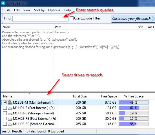155x135 pixels.
Task: Click the 15 % free space bar
Action: pyautogui.click(x=134, y=118)
